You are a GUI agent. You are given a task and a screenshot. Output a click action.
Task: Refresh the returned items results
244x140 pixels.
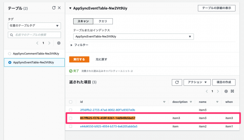pos(177,82)
